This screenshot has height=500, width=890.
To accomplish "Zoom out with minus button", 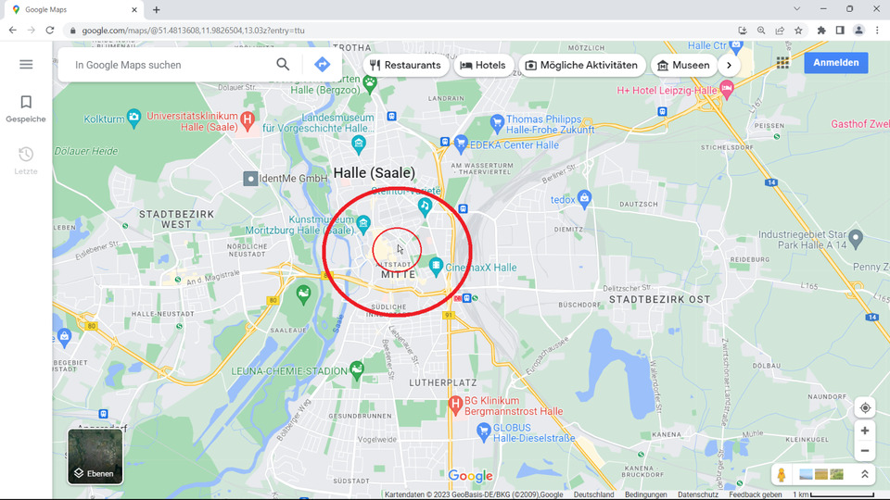I will coord(864,452).
